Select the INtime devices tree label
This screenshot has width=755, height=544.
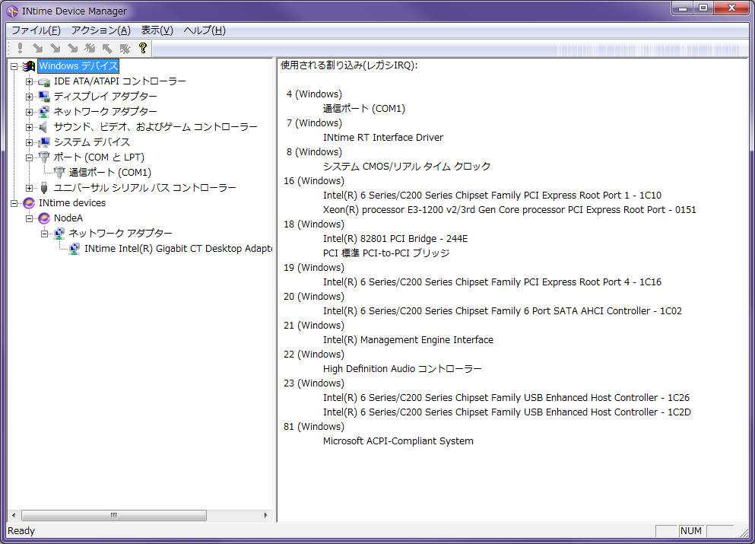point(72,203)
